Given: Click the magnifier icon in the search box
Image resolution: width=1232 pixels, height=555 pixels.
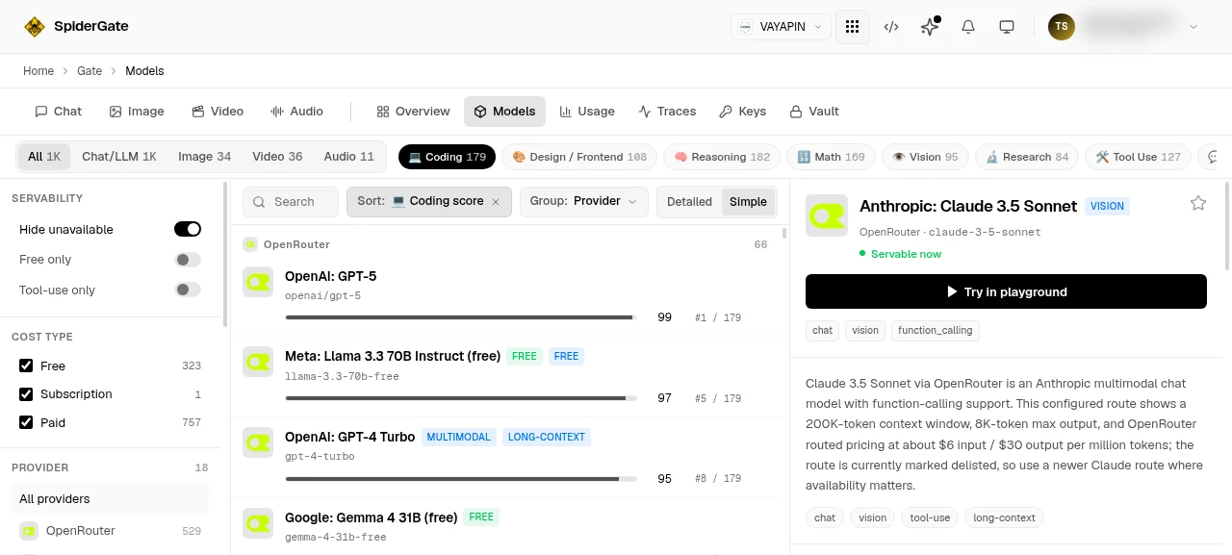Looking at the screenshot, I should [x=260, y=202].
